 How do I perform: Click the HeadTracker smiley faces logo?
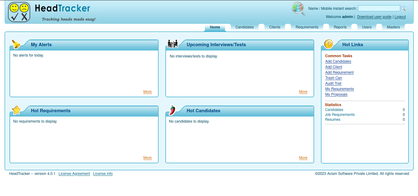[x=19, y=12]
